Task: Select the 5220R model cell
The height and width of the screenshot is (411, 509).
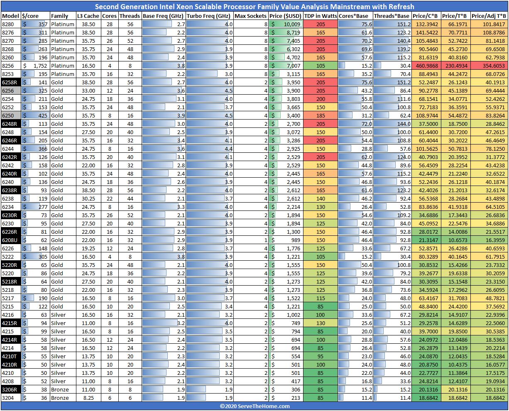Action: [x=11, y=265]
